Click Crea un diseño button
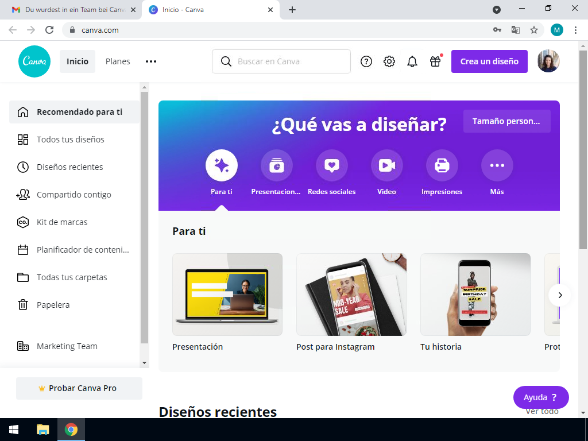 coord(489,61)
